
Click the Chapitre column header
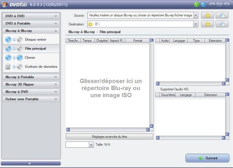102,41
